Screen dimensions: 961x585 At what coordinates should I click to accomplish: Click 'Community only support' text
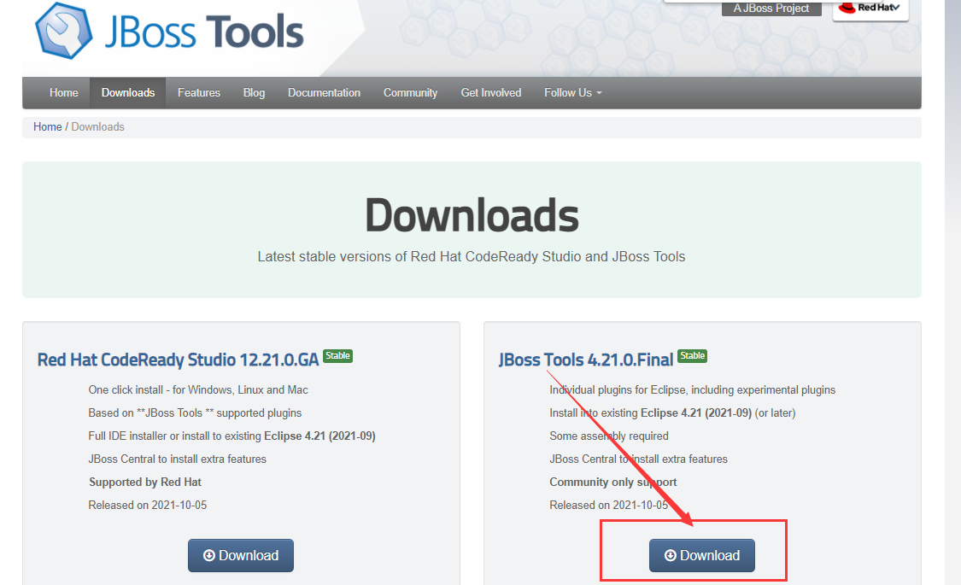[612, 482]
